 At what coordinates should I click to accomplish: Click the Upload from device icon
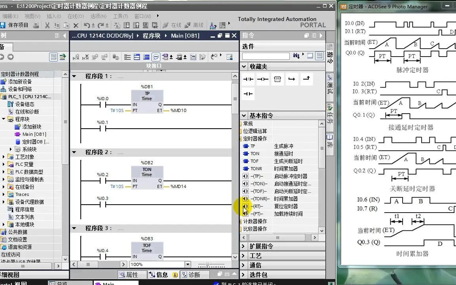[x=136, y=25]
